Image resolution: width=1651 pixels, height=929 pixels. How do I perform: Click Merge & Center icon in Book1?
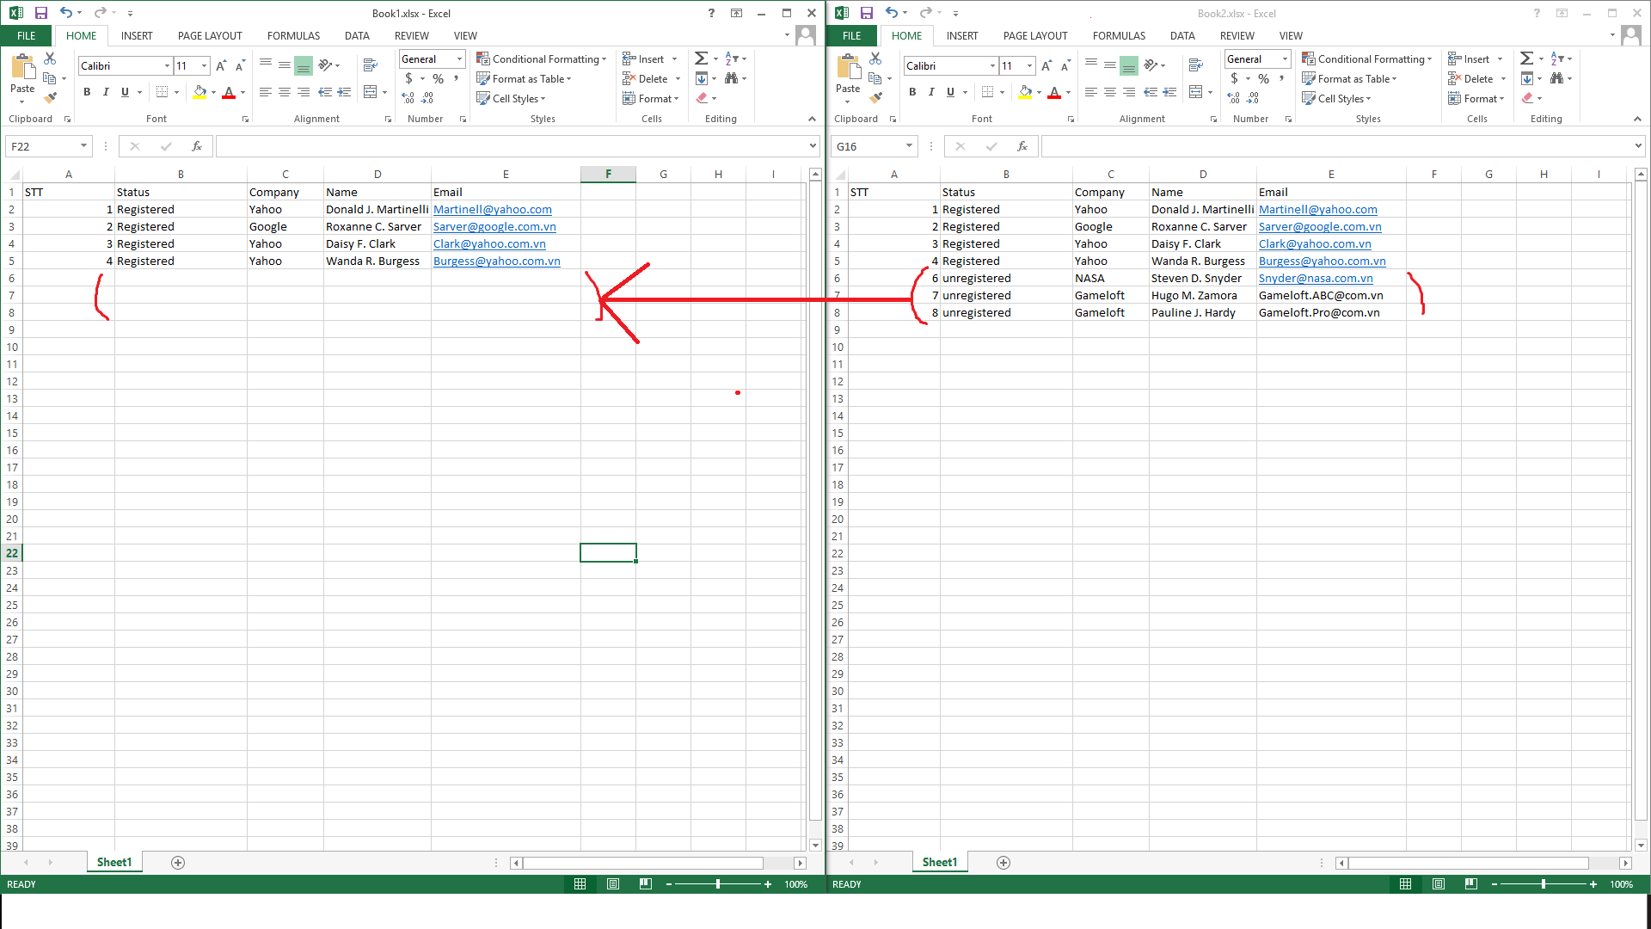click(371, 92)
